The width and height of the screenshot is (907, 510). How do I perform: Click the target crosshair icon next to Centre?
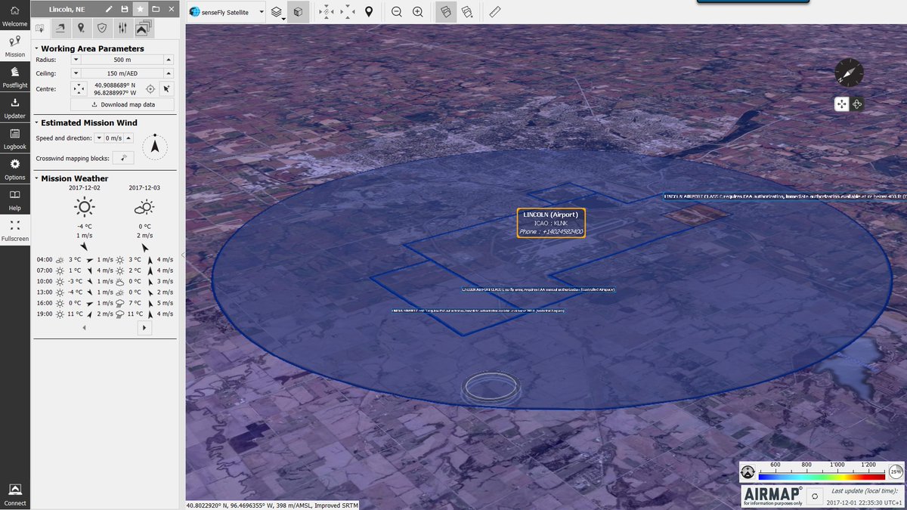(x=150, y=88)
